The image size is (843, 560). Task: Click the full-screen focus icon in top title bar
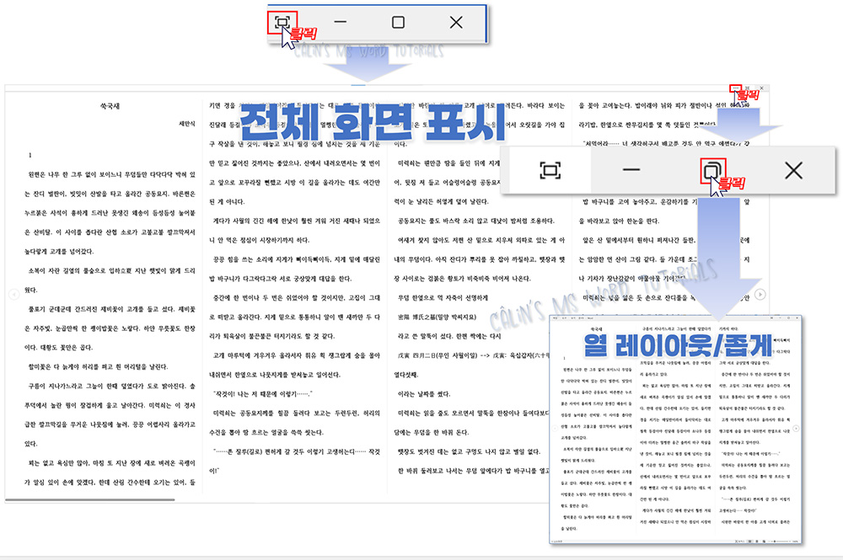[x=282, y=22]
